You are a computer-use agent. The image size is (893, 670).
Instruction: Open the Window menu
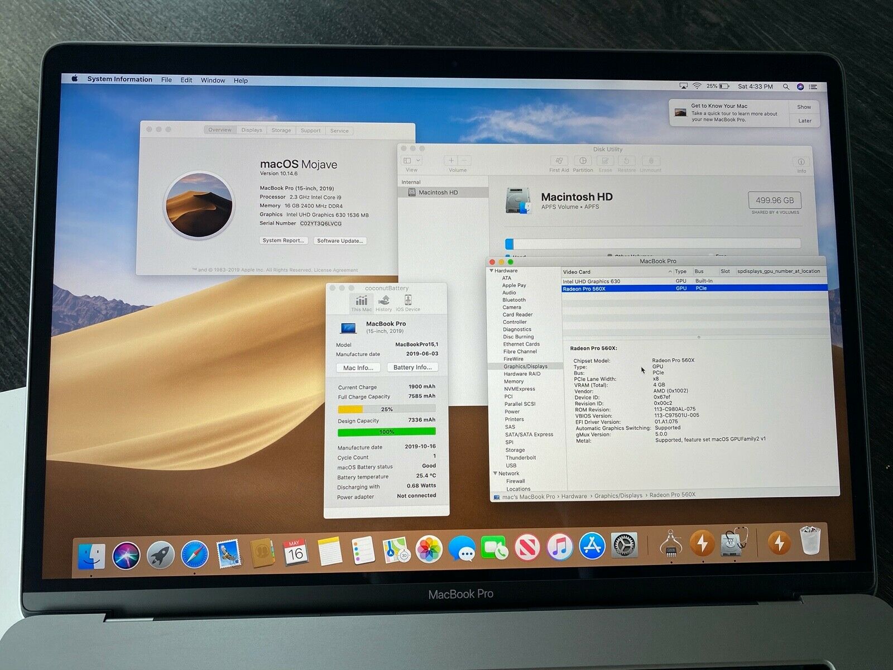click(x=213, y=80)
